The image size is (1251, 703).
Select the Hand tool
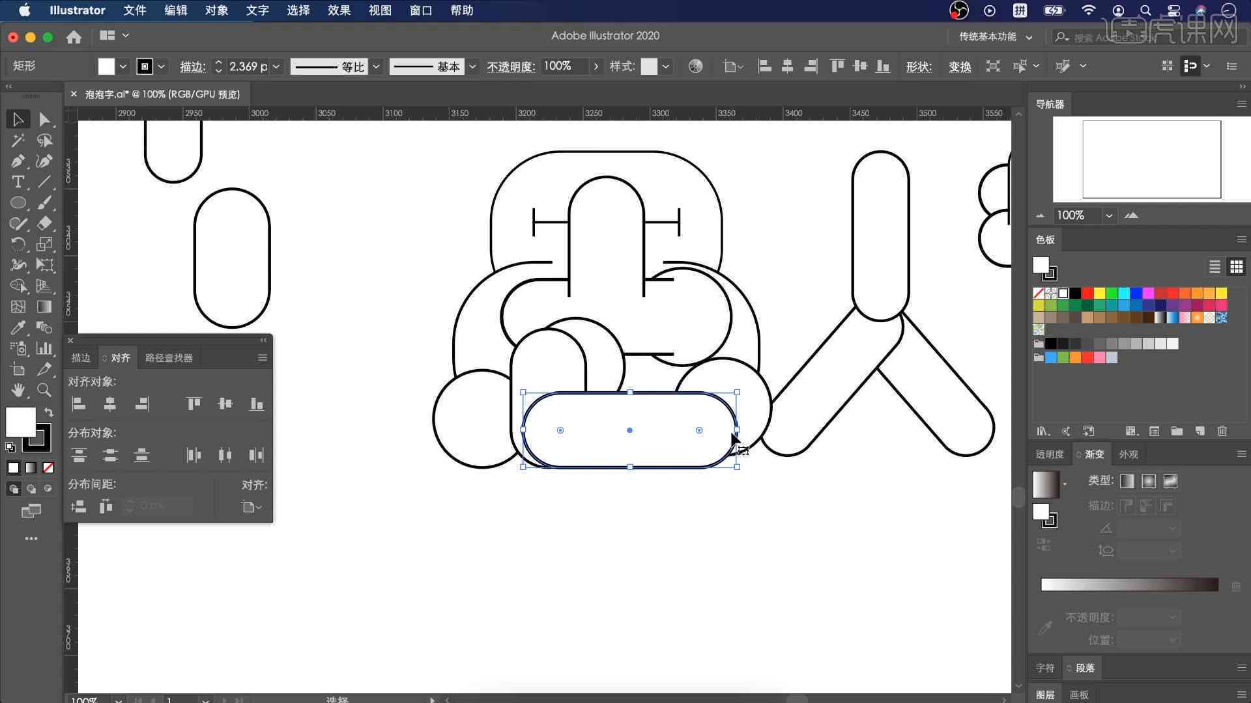(18, 390)
